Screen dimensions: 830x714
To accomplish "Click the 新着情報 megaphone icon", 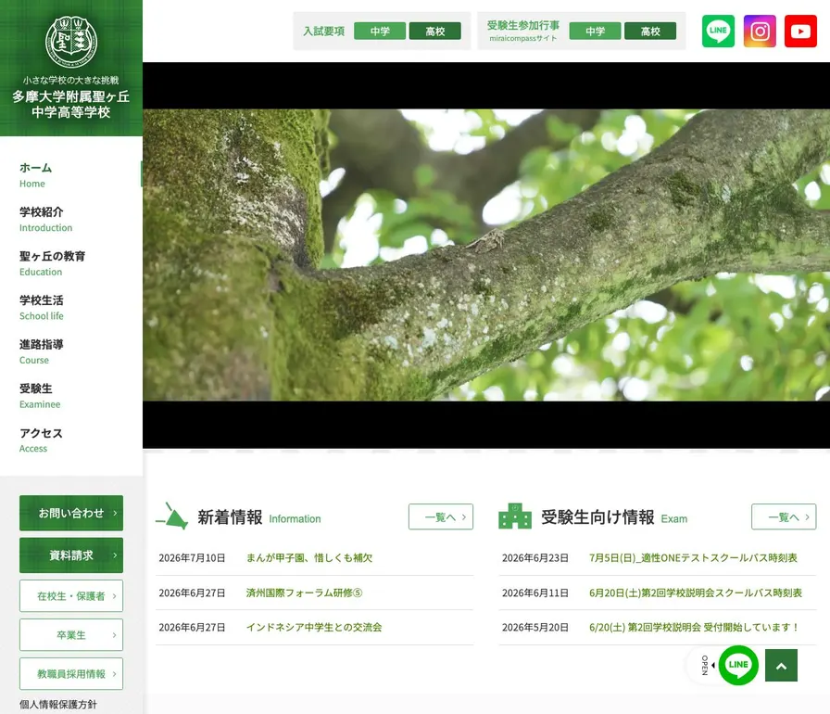I will pos(172,516).
